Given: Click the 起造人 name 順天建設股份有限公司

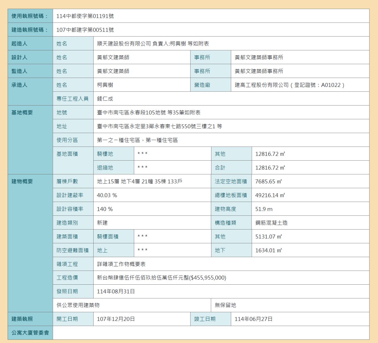Looking at the screenshot, I should point(124,44).
